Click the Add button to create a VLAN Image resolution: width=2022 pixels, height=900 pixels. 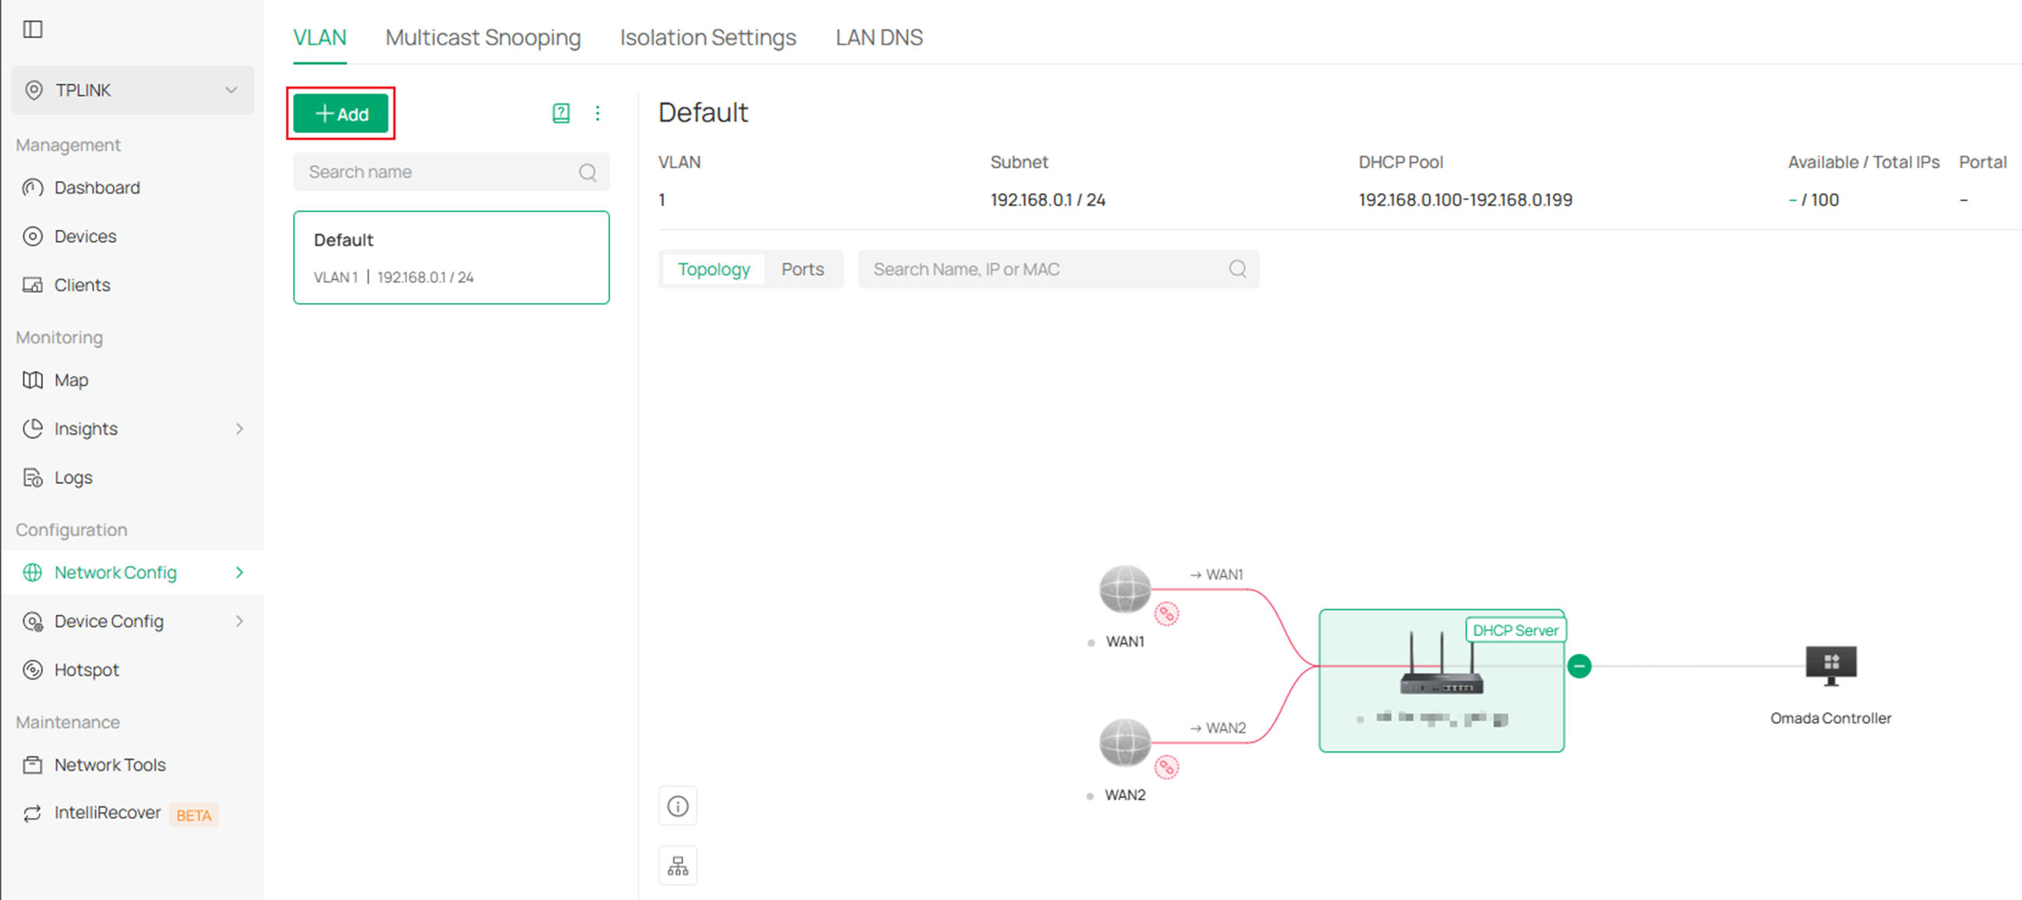tap(341, 113)
